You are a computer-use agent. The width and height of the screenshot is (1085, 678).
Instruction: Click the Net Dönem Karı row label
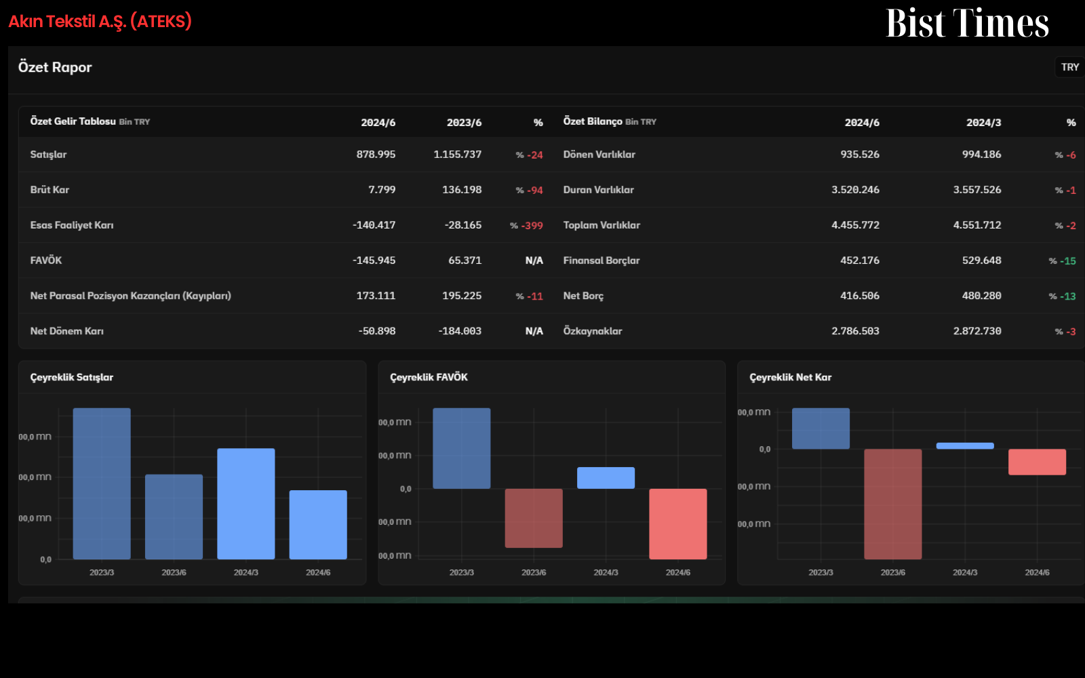tap(66, 331)
